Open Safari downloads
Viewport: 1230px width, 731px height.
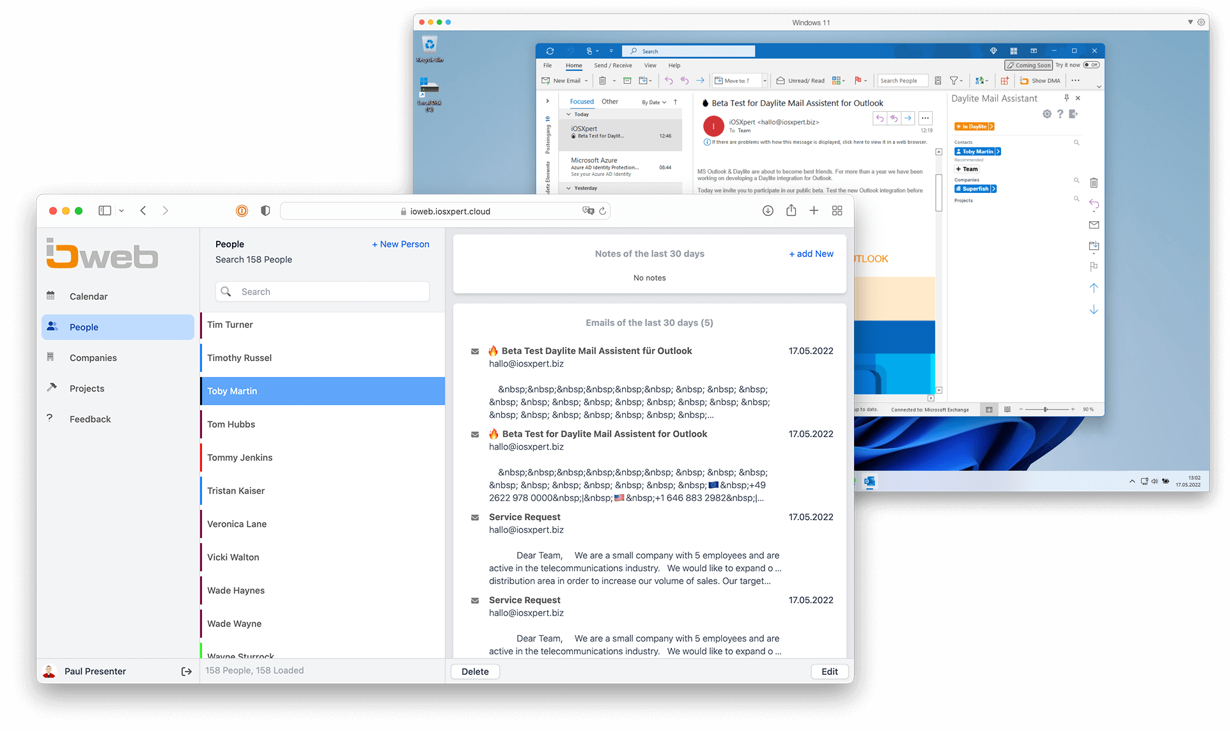click(x=768, y=211)
